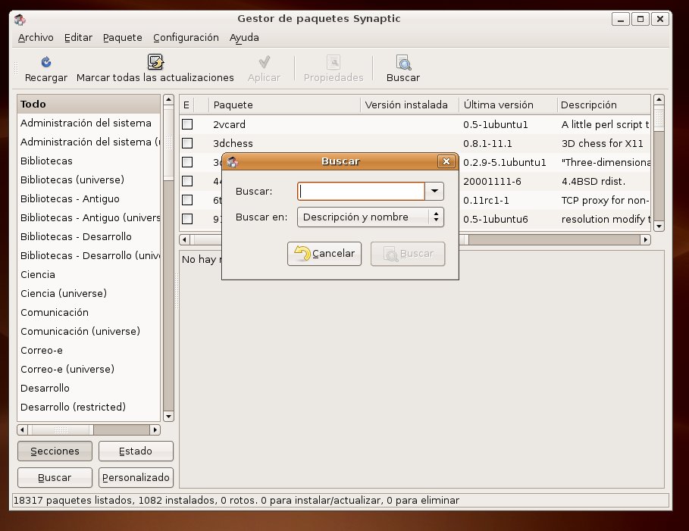Click category list scroll right arrow
This screenshot has width=689, height=531.
(x=155, y=429)
